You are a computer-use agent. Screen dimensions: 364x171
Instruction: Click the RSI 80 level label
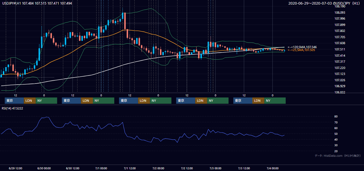click(x=336, y=117)
